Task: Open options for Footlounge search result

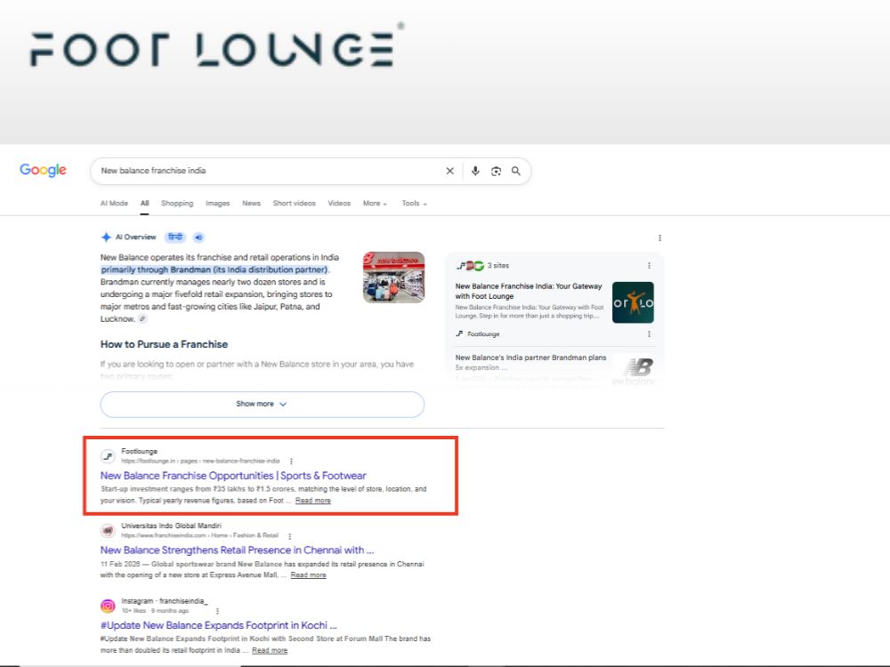Action: pyautogui.click(x=291, y=461)
